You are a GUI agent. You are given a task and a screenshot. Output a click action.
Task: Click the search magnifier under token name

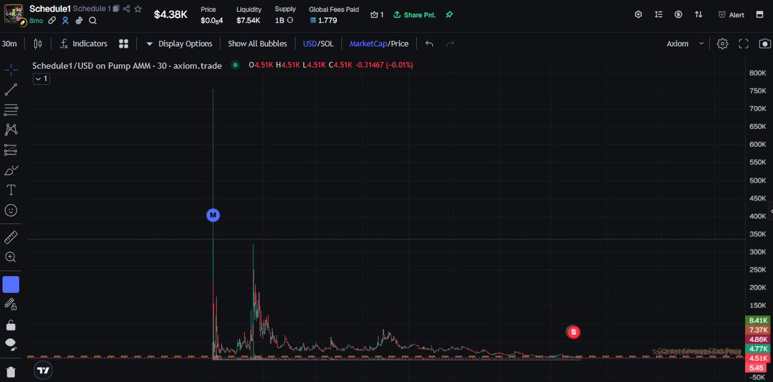coord(93,21)
